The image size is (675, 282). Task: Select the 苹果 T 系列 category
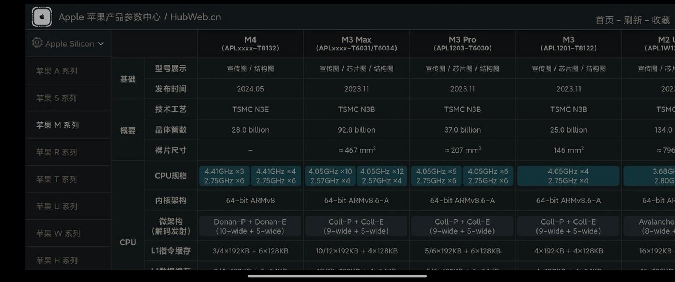(x=56, y=179)
